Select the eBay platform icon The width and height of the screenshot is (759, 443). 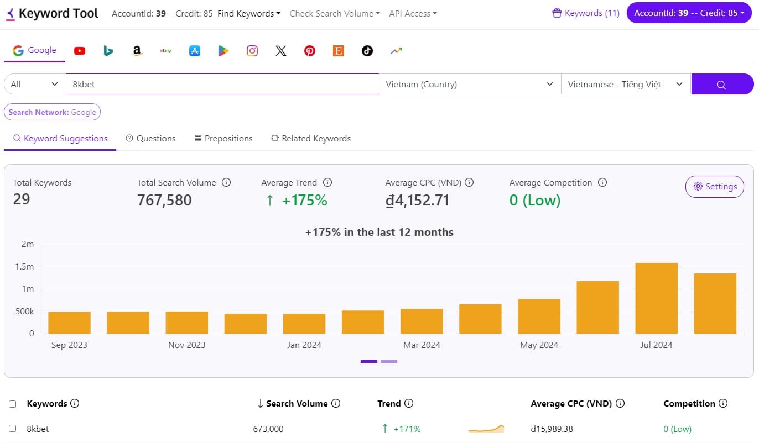[x=166, y=51]
